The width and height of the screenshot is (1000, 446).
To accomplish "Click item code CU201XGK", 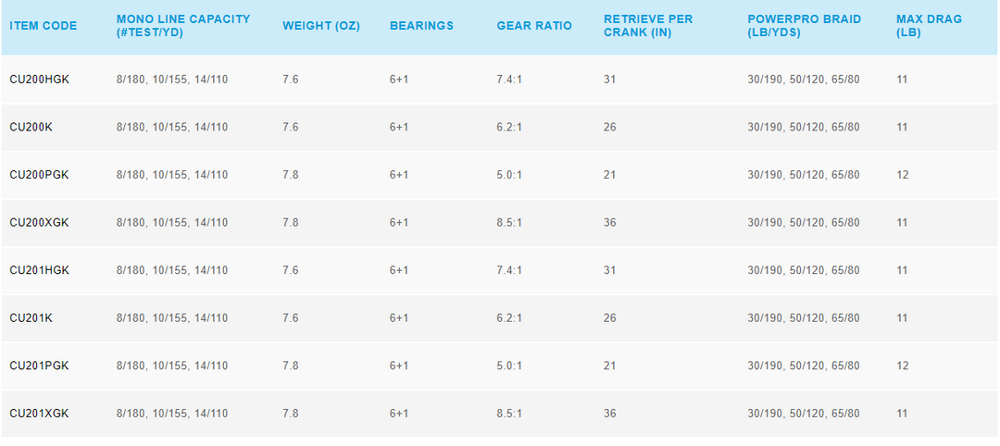I will pos(40,414).
